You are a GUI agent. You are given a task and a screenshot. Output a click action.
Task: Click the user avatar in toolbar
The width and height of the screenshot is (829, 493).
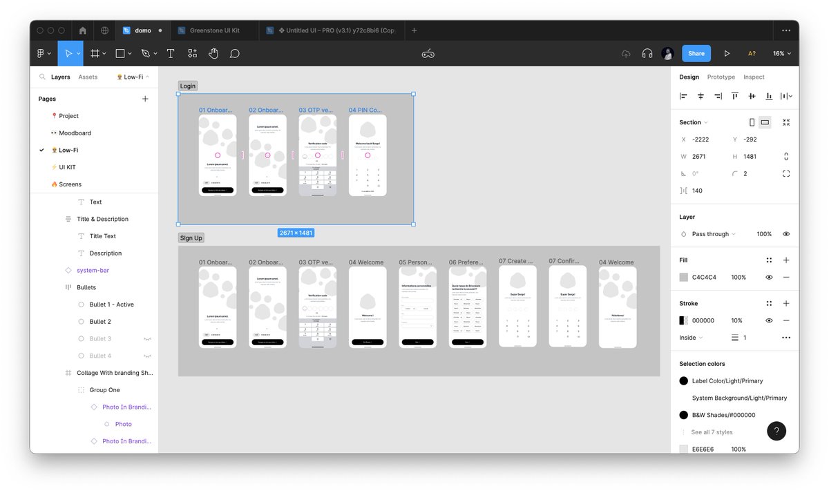pos(667,53)
